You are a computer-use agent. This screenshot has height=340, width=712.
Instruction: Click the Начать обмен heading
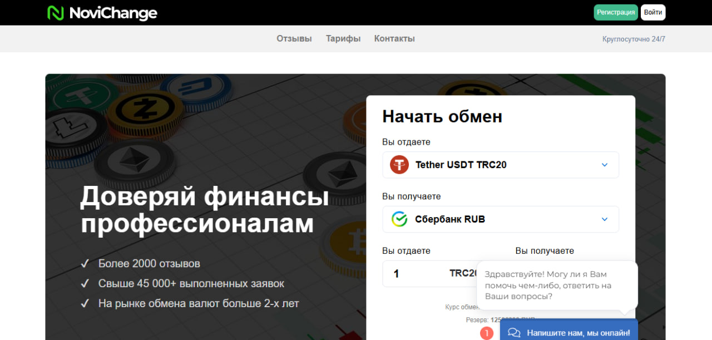click(x=442, y=116)
